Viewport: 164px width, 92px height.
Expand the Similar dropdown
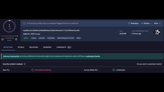coord(146,23)
